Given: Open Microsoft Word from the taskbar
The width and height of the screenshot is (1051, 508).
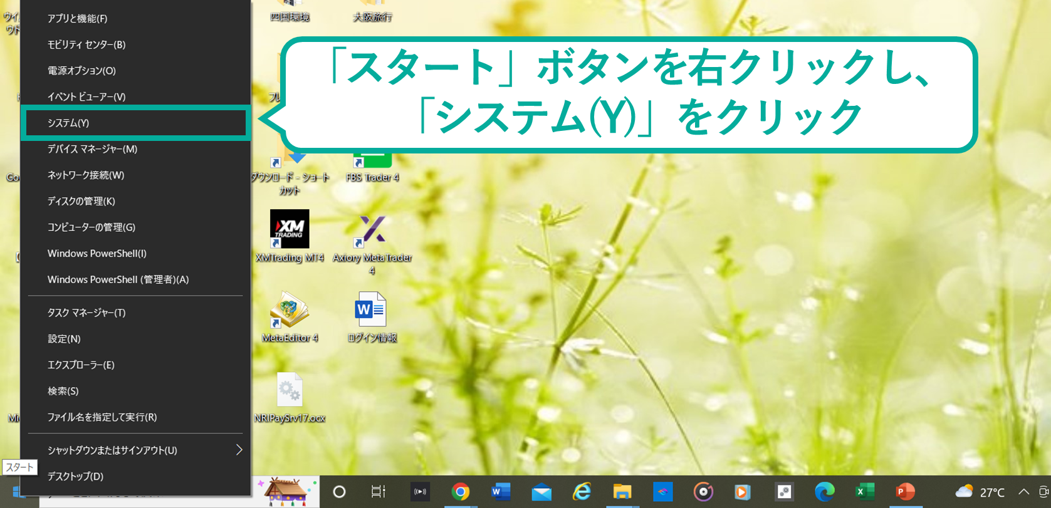Looking at the screenshot, I should (x=501, y=492).
